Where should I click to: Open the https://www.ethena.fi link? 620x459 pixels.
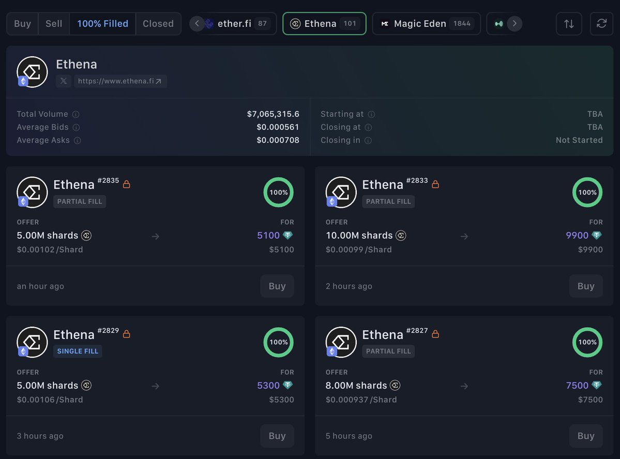[x=120, y=81]
